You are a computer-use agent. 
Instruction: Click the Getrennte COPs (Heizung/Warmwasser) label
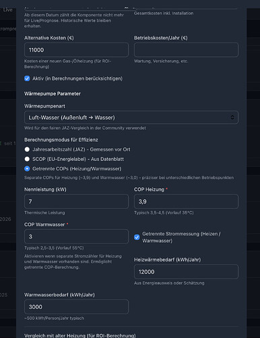pyautogui.click(x=77, y=168)
